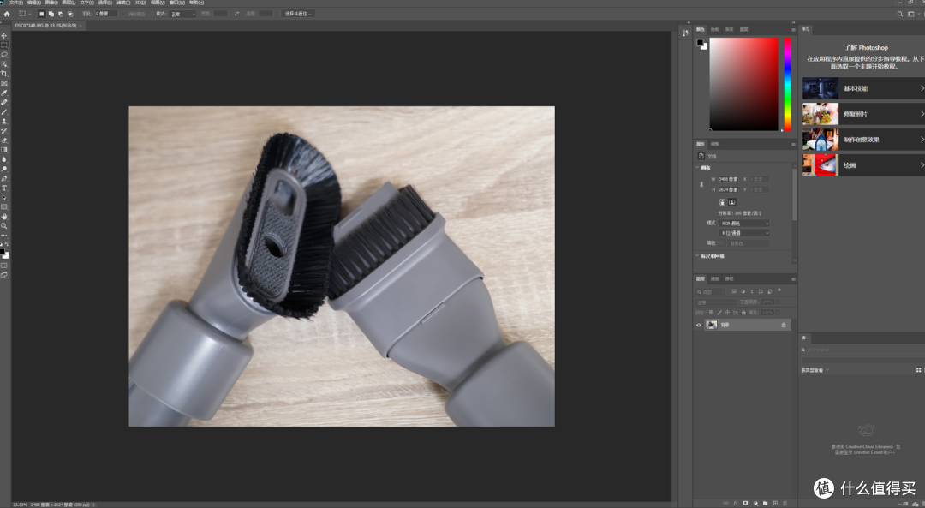This screenshot has width=925, height=508.
Task: Set landscape canvas orientation button
Action: point(731,202)
